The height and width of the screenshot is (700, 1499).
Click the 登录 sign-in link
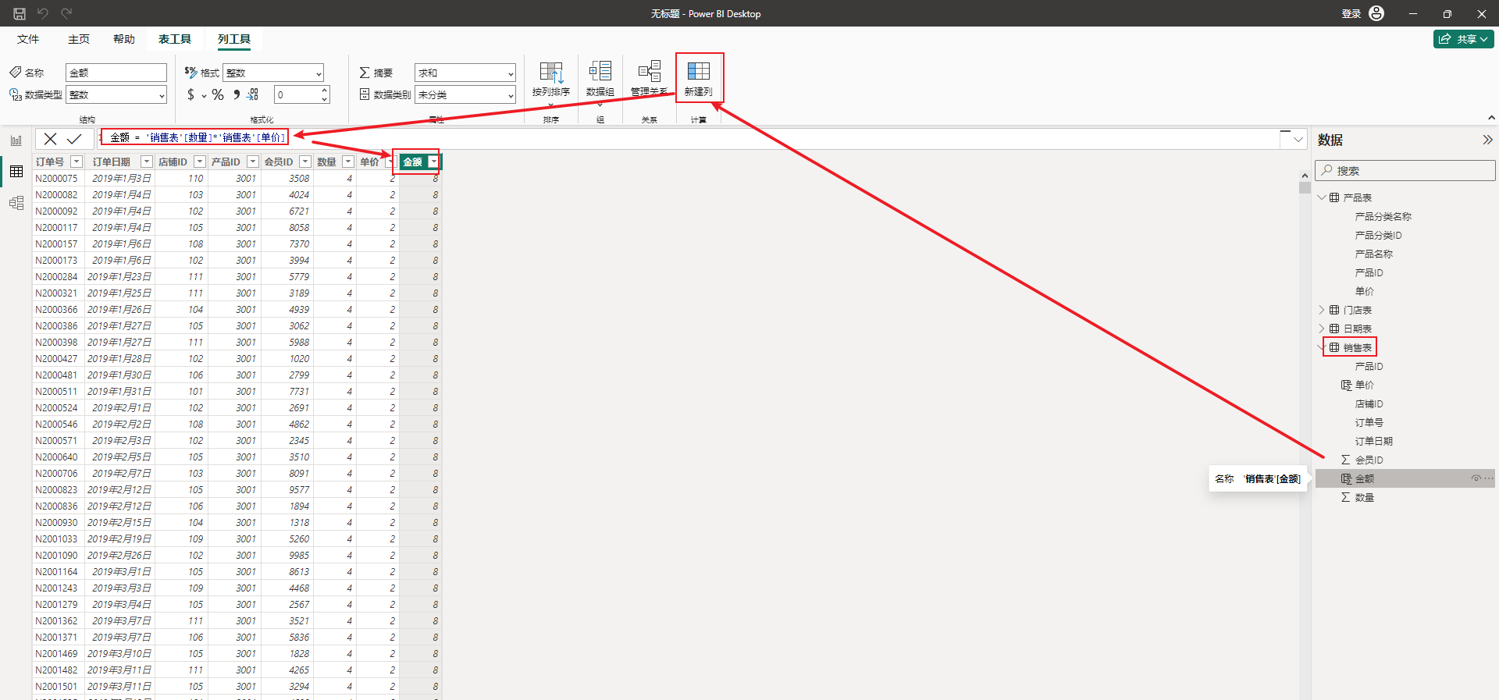(x=1351, y=14)
